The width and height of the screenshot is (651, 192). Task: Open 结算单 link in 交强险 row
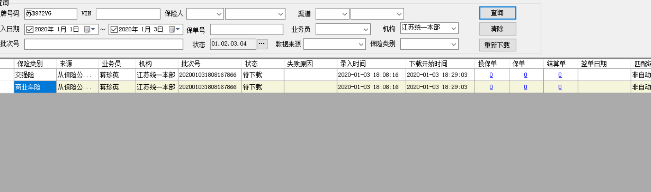coord(560,75)
